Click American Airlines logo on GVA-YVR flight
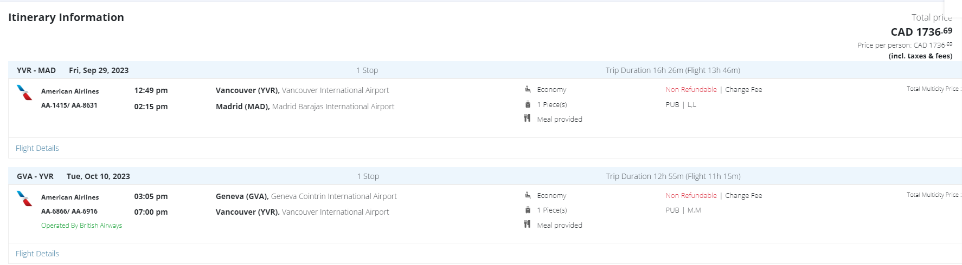This screenshot has width=962, height=265. coord(24,198)
